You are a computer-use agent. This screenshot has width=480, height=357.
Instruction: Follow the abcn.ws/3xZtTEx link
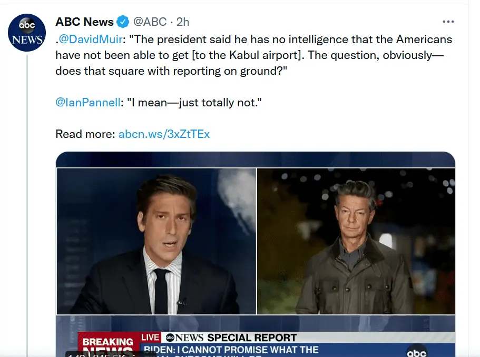point(164,134)
